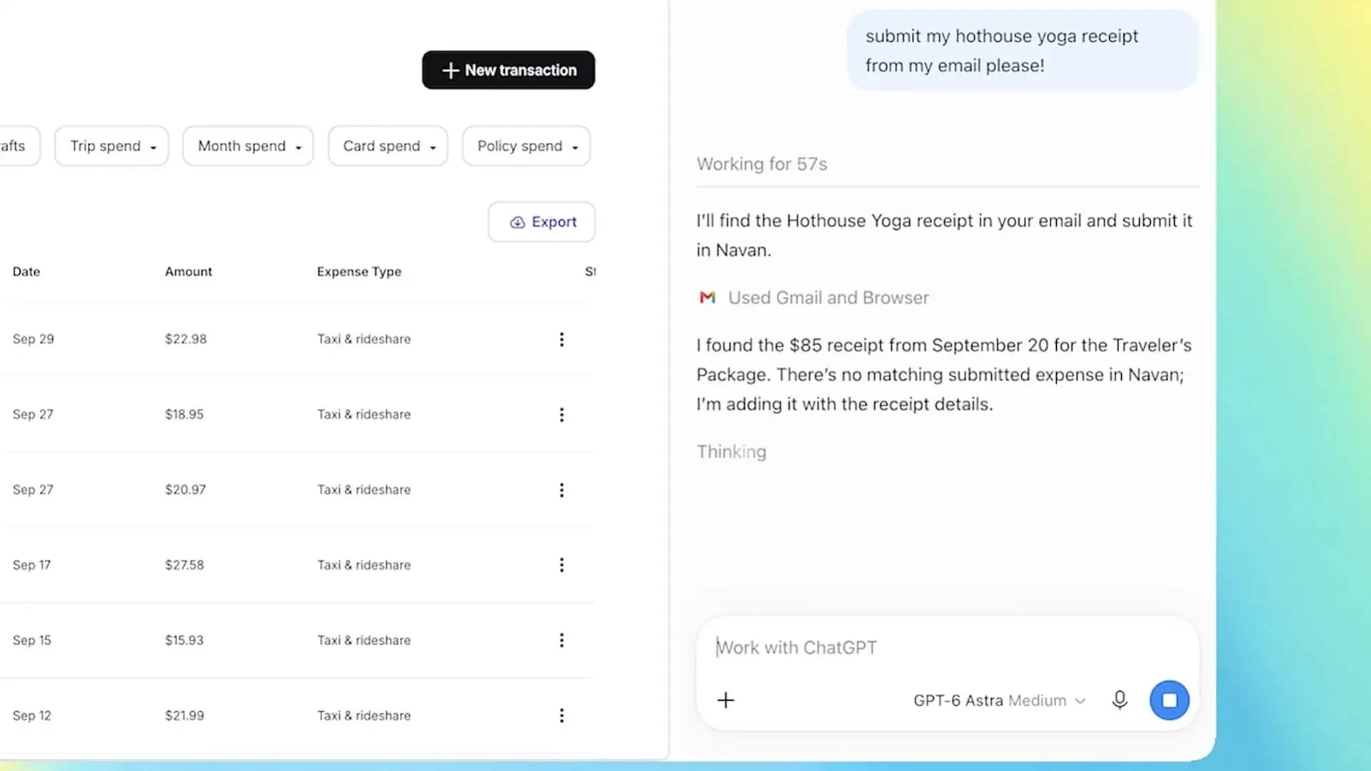Expand the Card spend filter

(388, 146)
